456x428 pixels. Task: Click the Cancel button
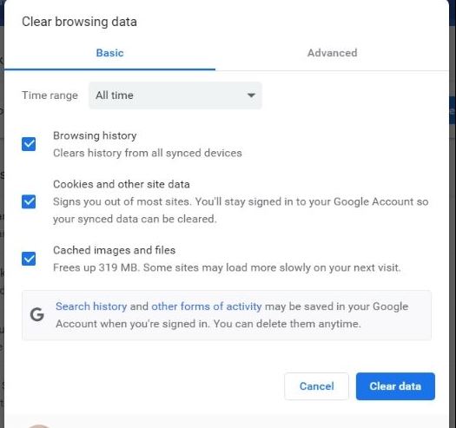[x=316, y=386]
